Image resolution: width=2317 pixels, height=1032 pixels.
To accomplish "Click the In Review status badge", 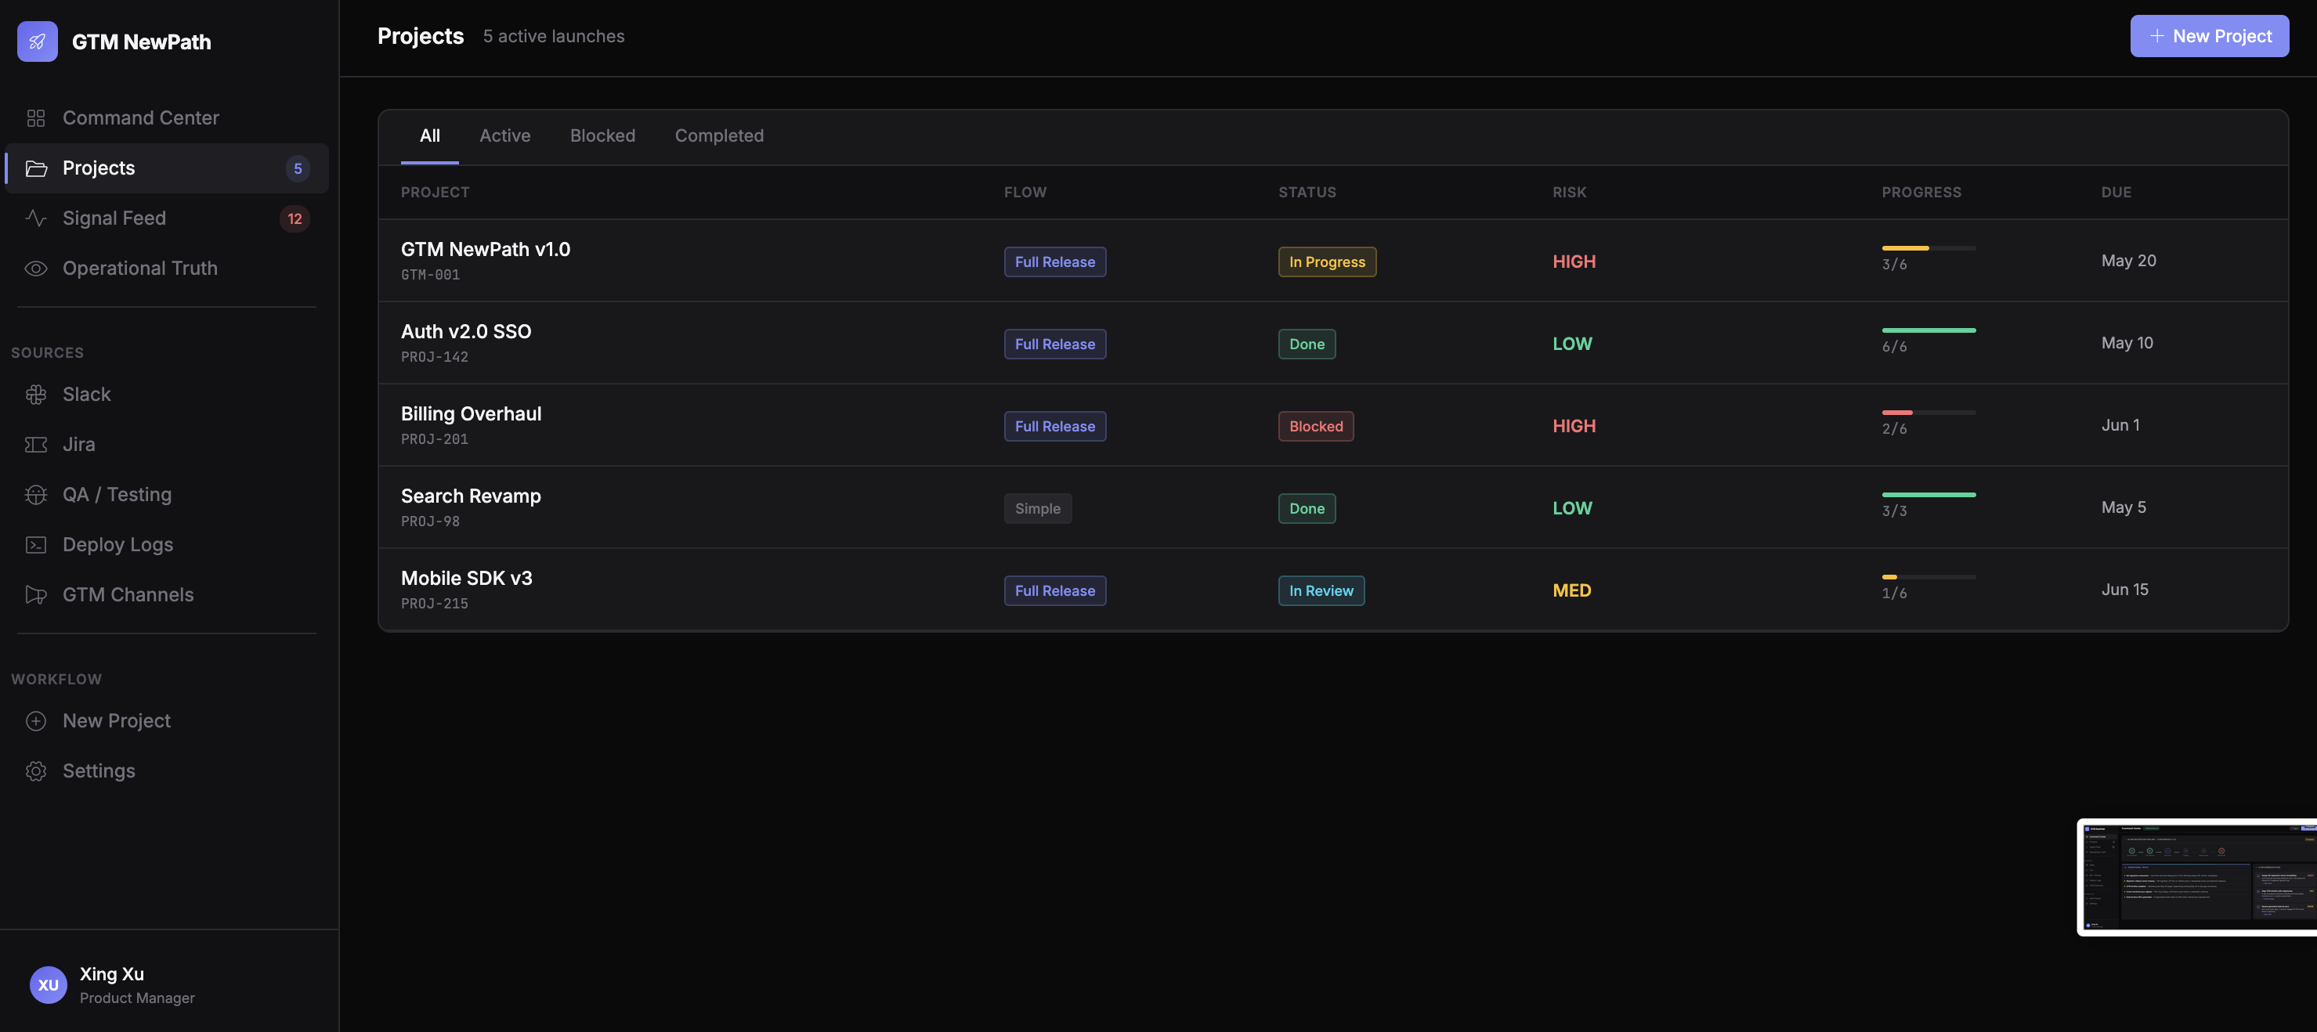I will point(1321,591).
